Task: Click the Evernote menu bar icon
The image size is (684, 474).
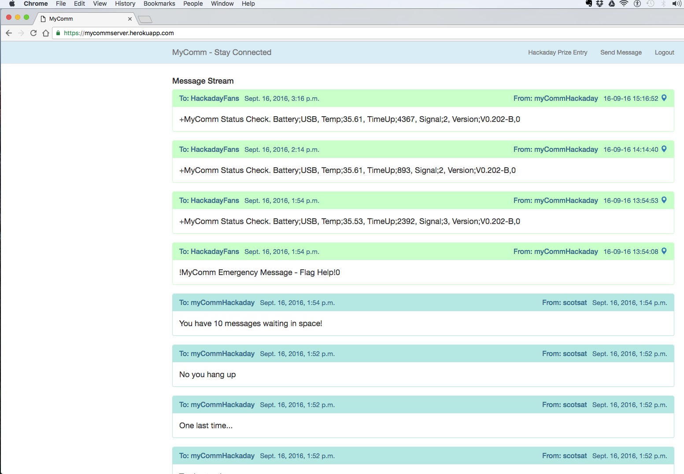Action: click(589, 4)
